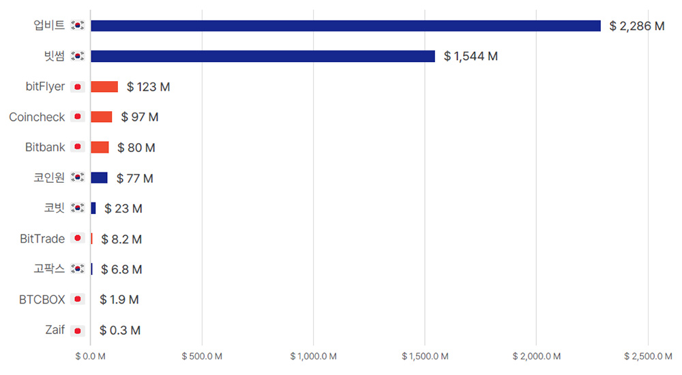Click the $ 1,500.0 M axis tick label
The height and width of the screenshot is (375, 682).
click(x=425, y=357)
